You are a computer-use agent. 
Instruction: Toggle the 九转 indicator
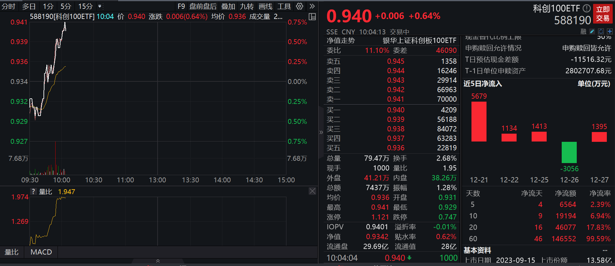(247, 6)
